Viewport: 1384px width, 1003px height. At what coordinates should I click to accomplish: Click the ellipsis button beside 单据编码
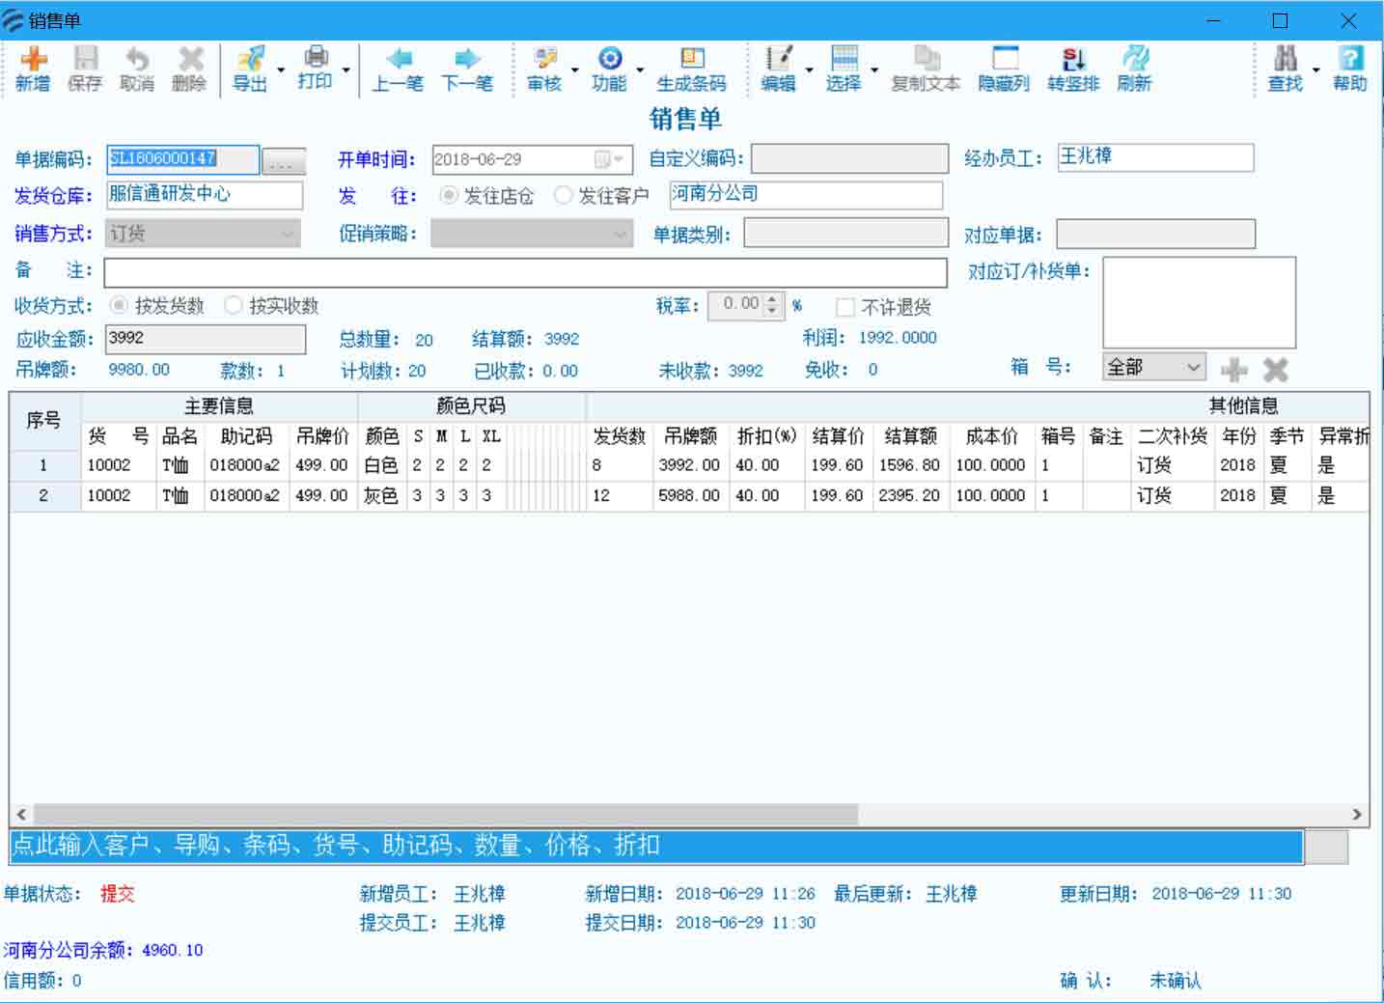pyautogui.click(x=284, y=161)
